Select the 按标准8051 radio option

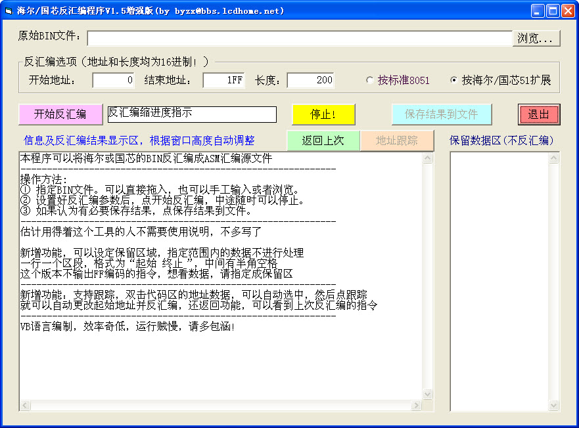[x=370, y=80]
